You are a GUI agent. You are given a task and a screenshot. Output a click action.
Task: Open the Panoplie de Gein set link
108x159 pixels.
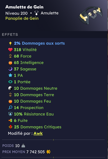point(22,18)
